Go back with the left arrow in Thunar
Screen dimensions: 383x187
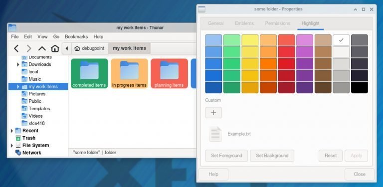[x=16, y=48]
